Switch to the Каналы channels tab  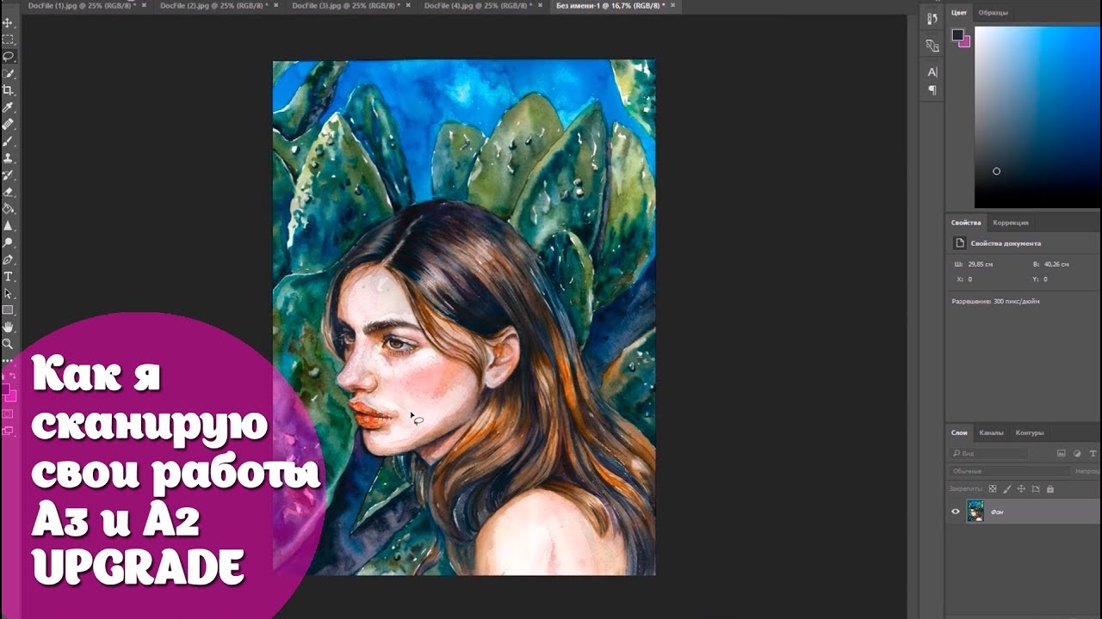coord(992,432)
